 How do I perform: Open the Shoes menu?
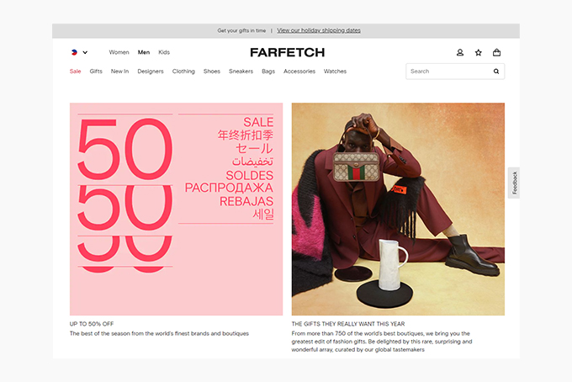click(212, 72)
